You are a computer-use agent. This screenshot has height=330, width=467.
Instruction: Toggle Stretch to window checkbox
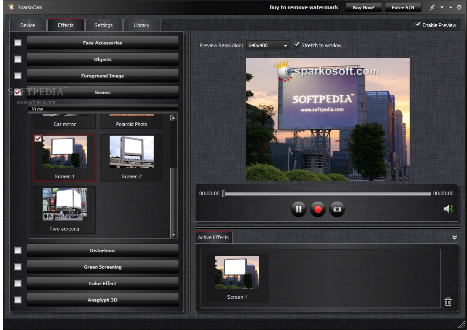296,45
